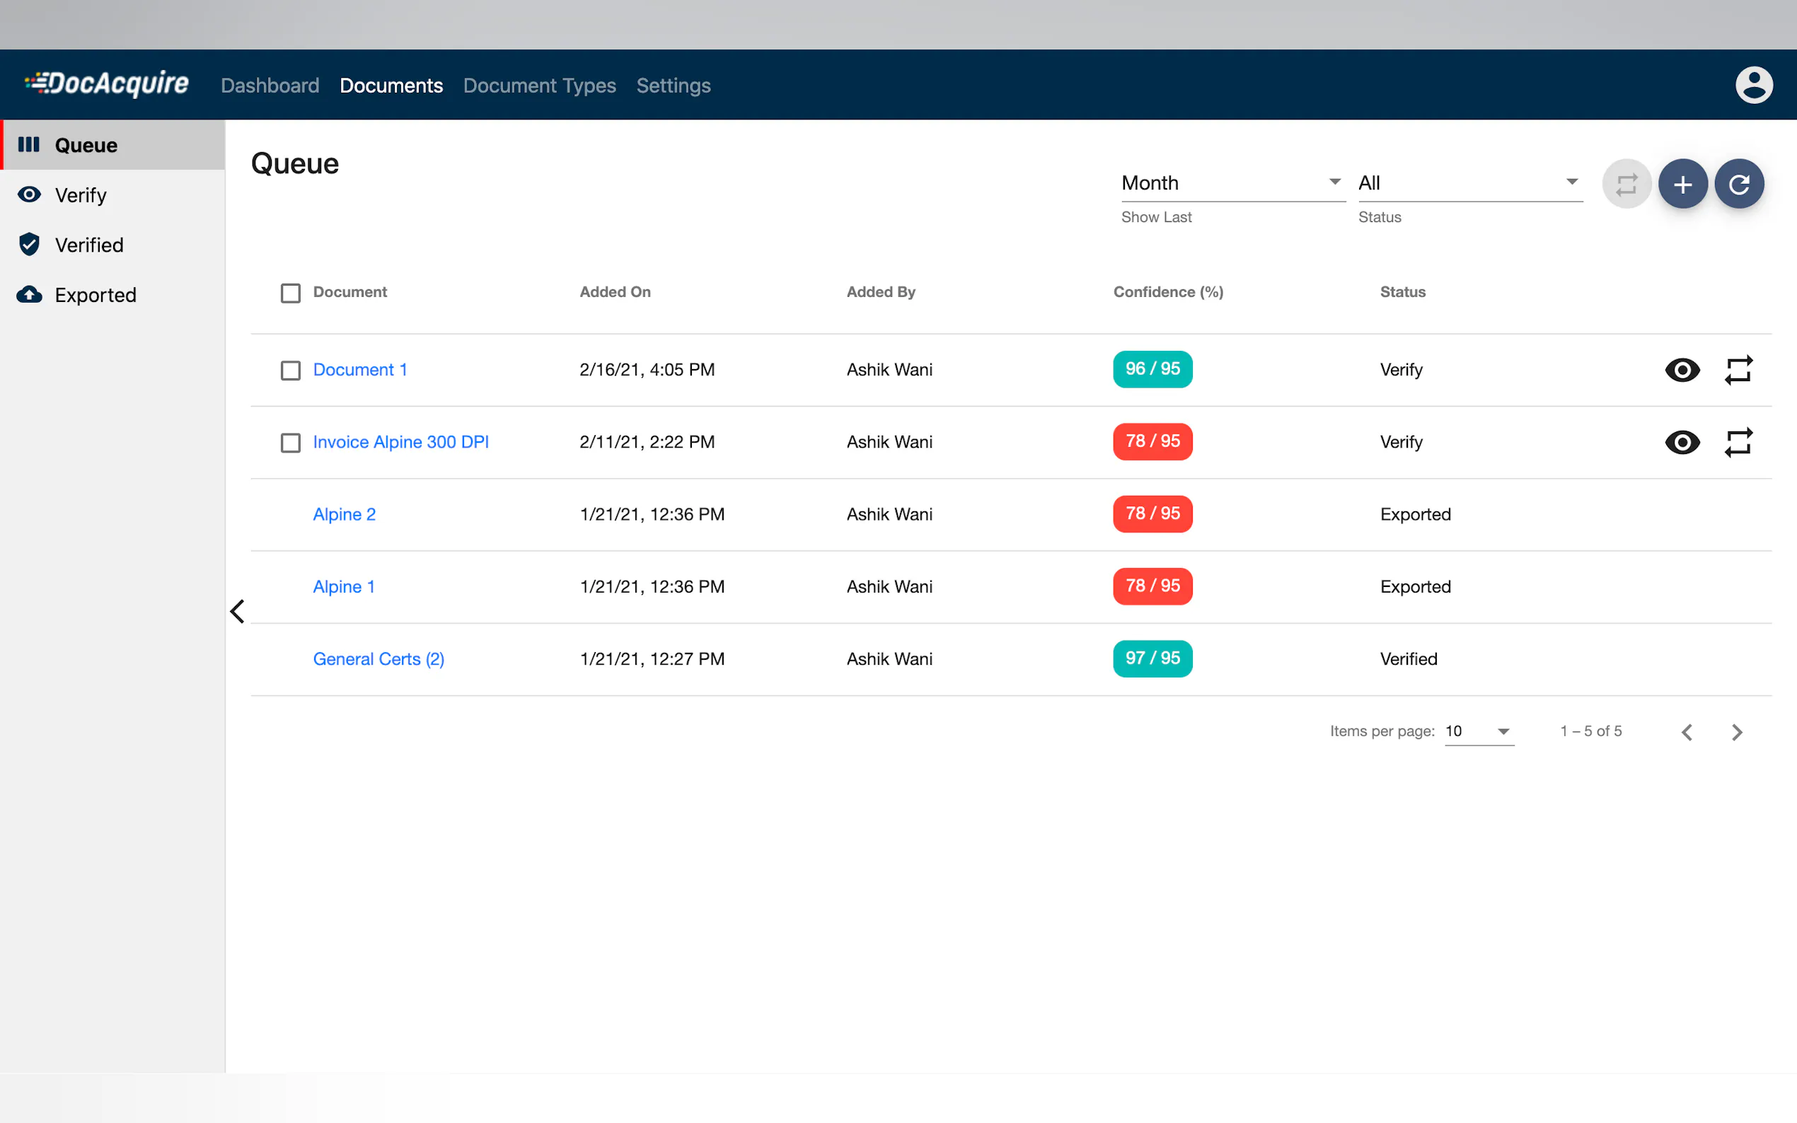This screenshot has height=1123, width=1797.
Task: Click the refresh queue button
Action: [1738, 184]
